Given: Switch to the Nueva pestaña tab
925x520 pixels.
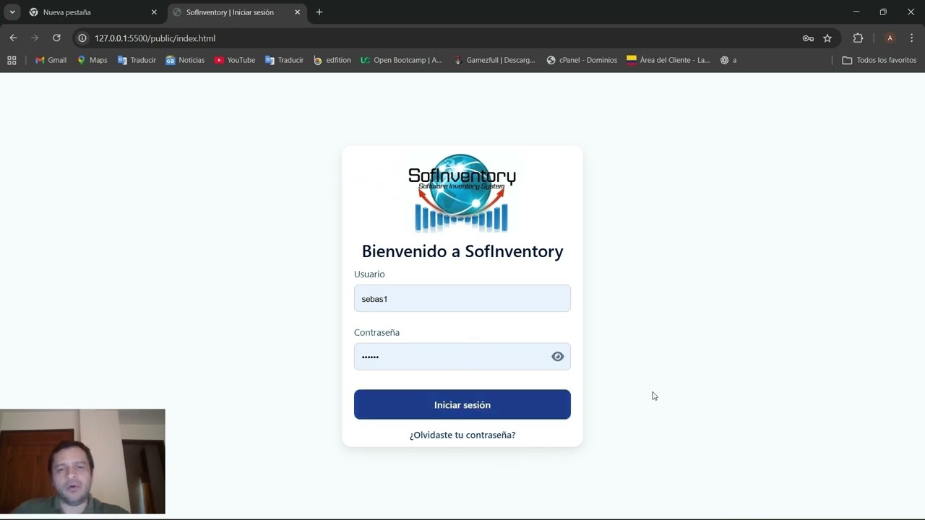Looking at the screenshot, I should 92,12.
